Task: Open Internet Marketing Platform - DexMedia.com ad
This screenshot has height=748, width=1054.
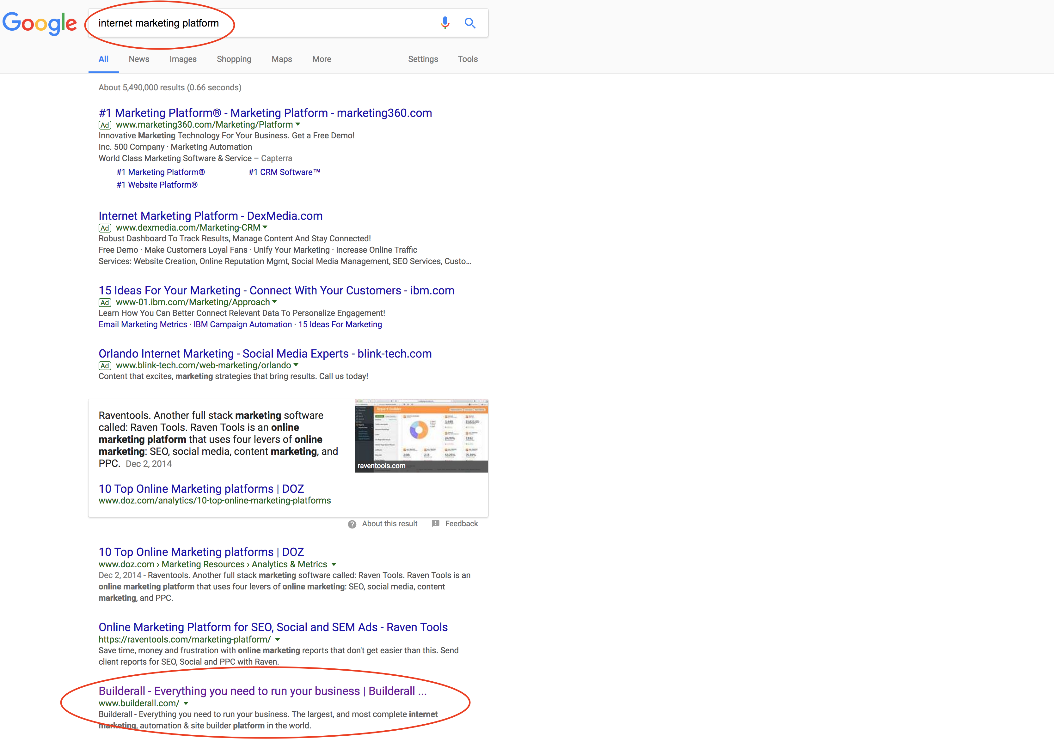Action: [211, 216]
